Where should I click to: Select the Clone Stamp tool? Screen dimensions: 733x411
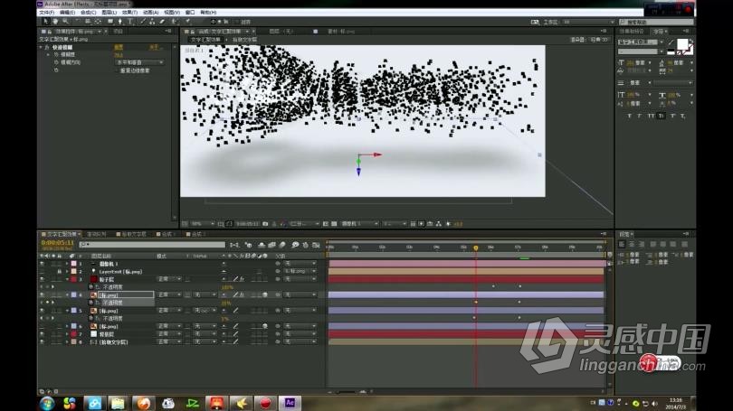[x=151, y=22]
